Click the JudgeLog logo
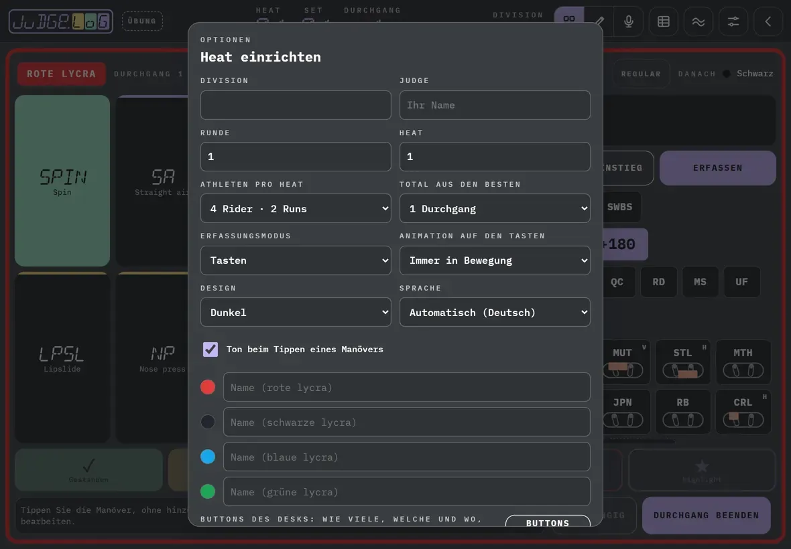Image resolution: width=791 pixels, height=549 pixels. (61, 21)
